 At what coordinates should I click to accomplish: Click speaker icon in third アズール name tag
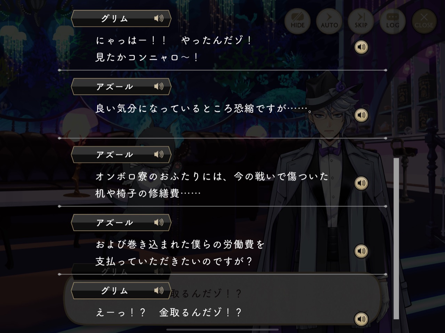click(x=159, y=222)
